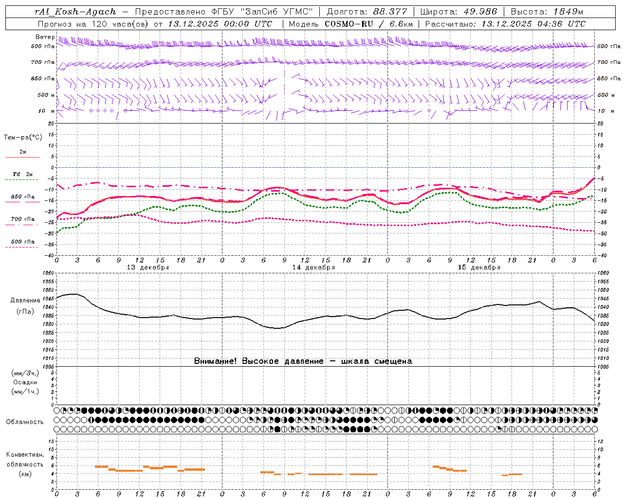Click the Высота: 1849м value
Image resolution: width=623 pixels, height=498 pixels.
(547, 12)
